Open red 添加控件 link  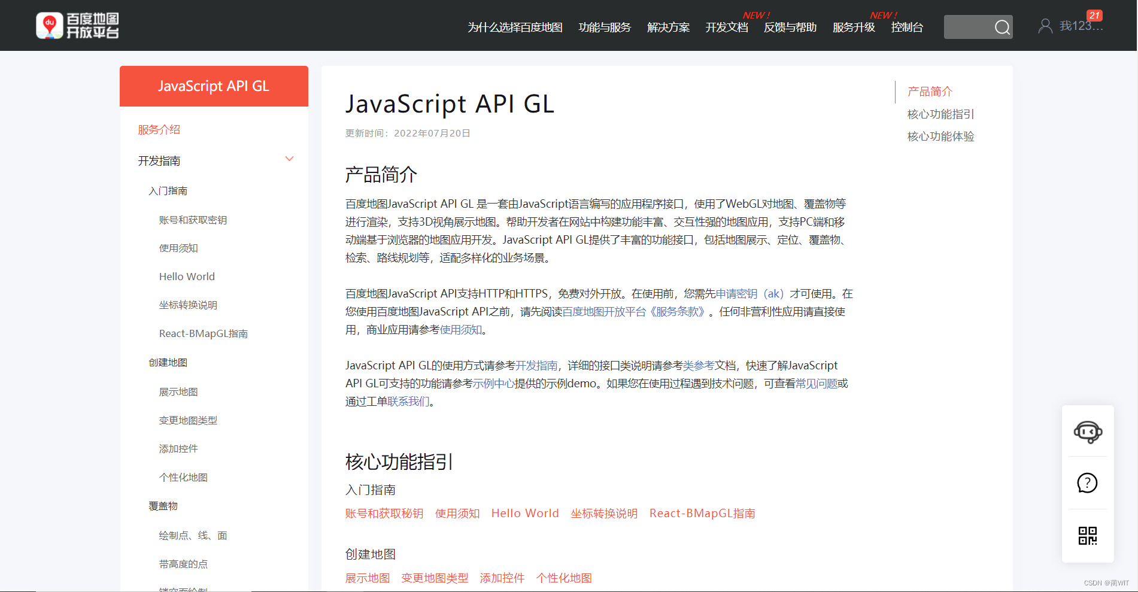502,578
